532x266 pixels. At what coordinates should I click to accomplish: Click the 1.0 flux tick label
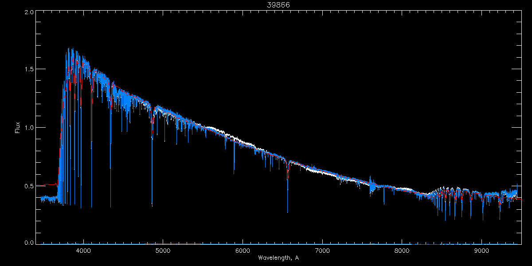point(29,128)
